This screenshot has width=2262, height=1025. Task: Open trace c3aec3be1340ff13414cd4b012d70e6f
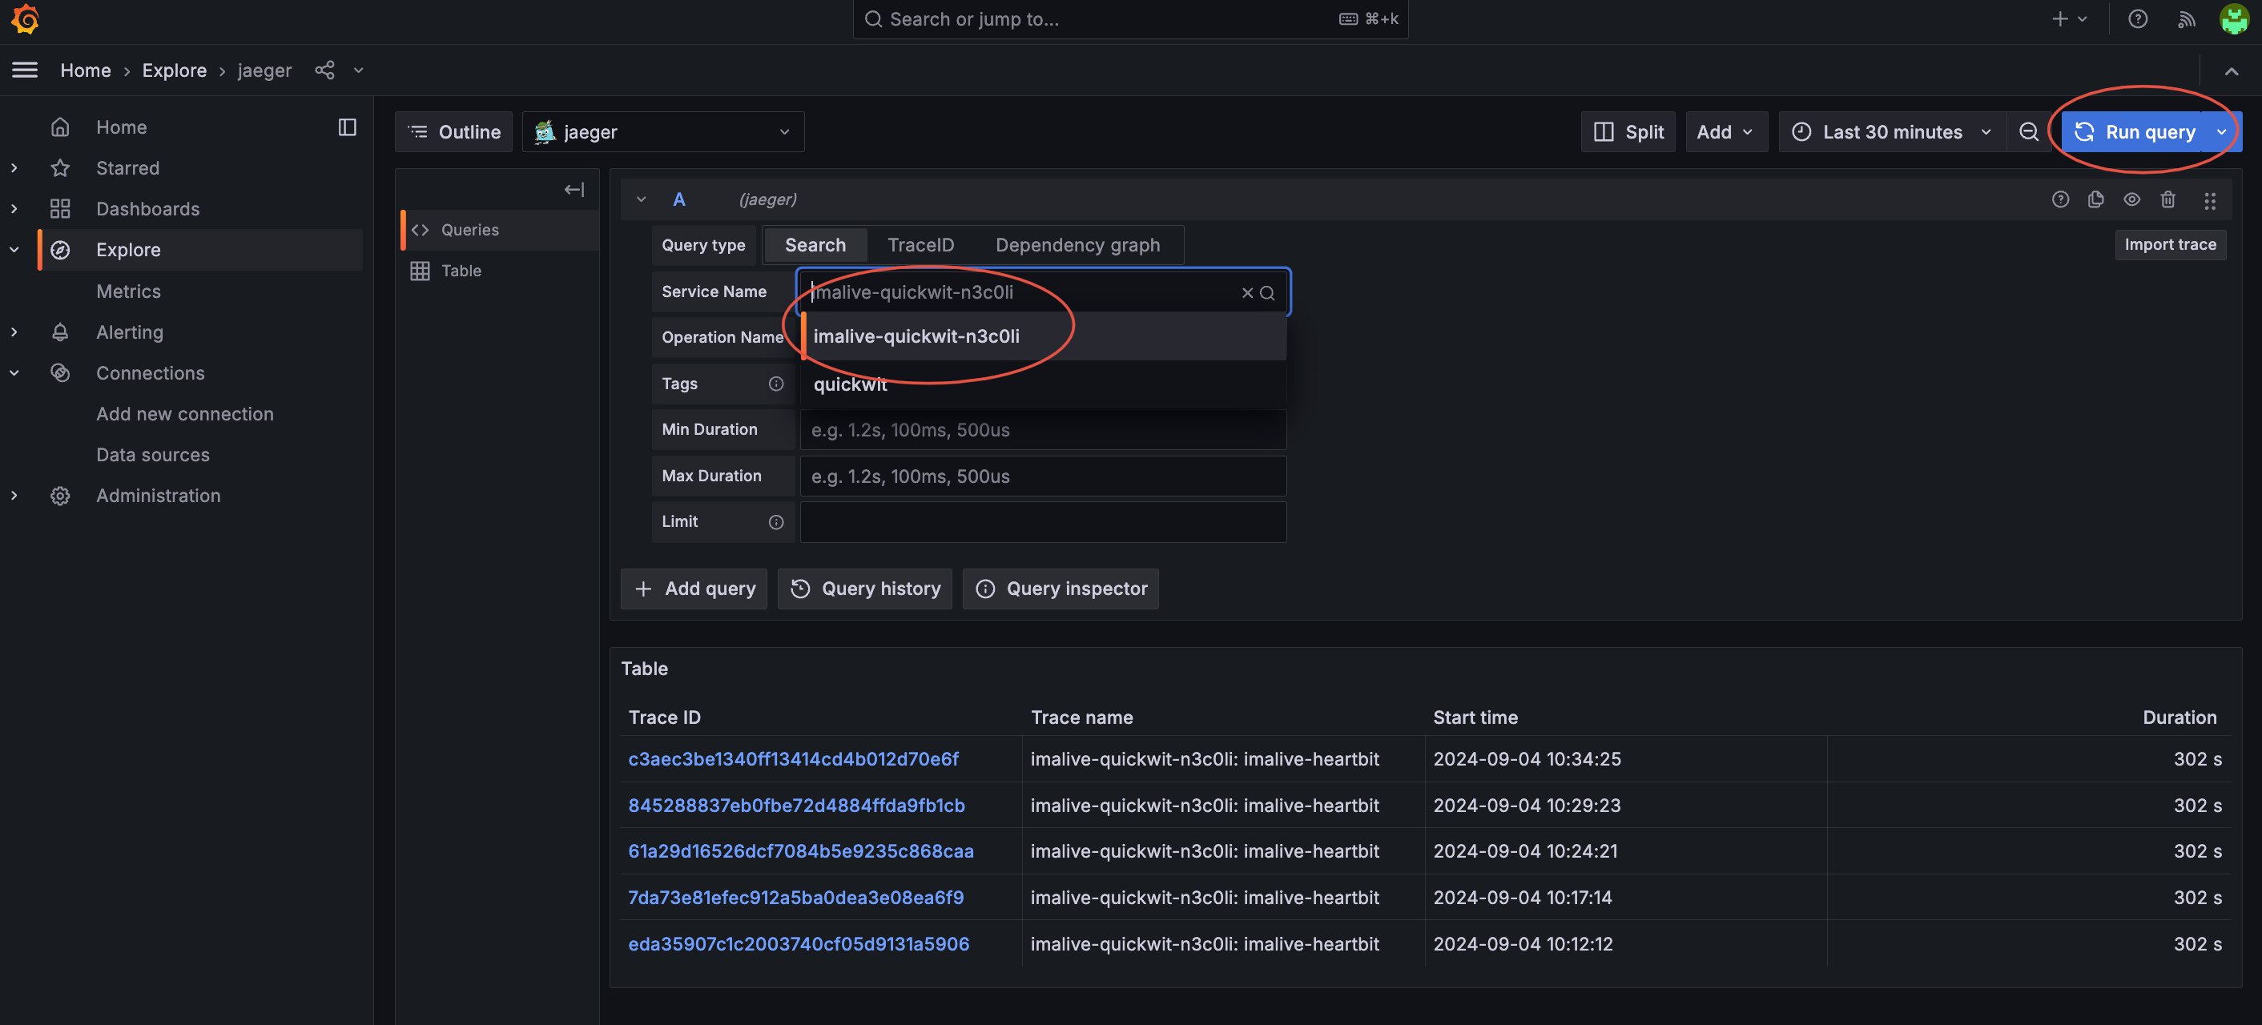tap(793, 759)
